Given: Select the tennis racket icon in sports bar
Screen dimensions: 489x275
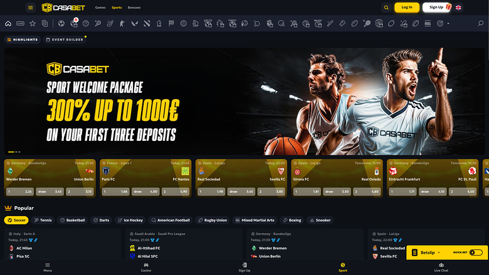Looking at the screenshot, I should (x=98, y=23).
